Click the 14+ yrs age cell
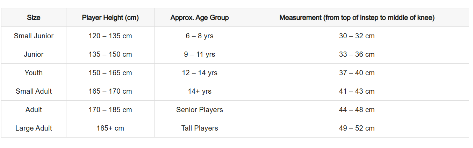 coord(200,91)
